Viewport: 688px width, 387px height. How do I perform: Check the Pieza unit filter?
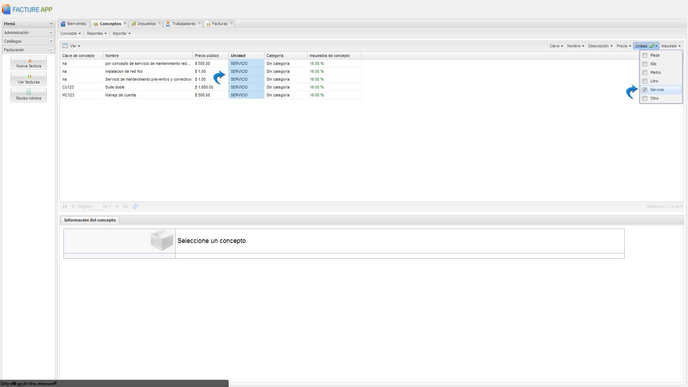pos(645,56)
